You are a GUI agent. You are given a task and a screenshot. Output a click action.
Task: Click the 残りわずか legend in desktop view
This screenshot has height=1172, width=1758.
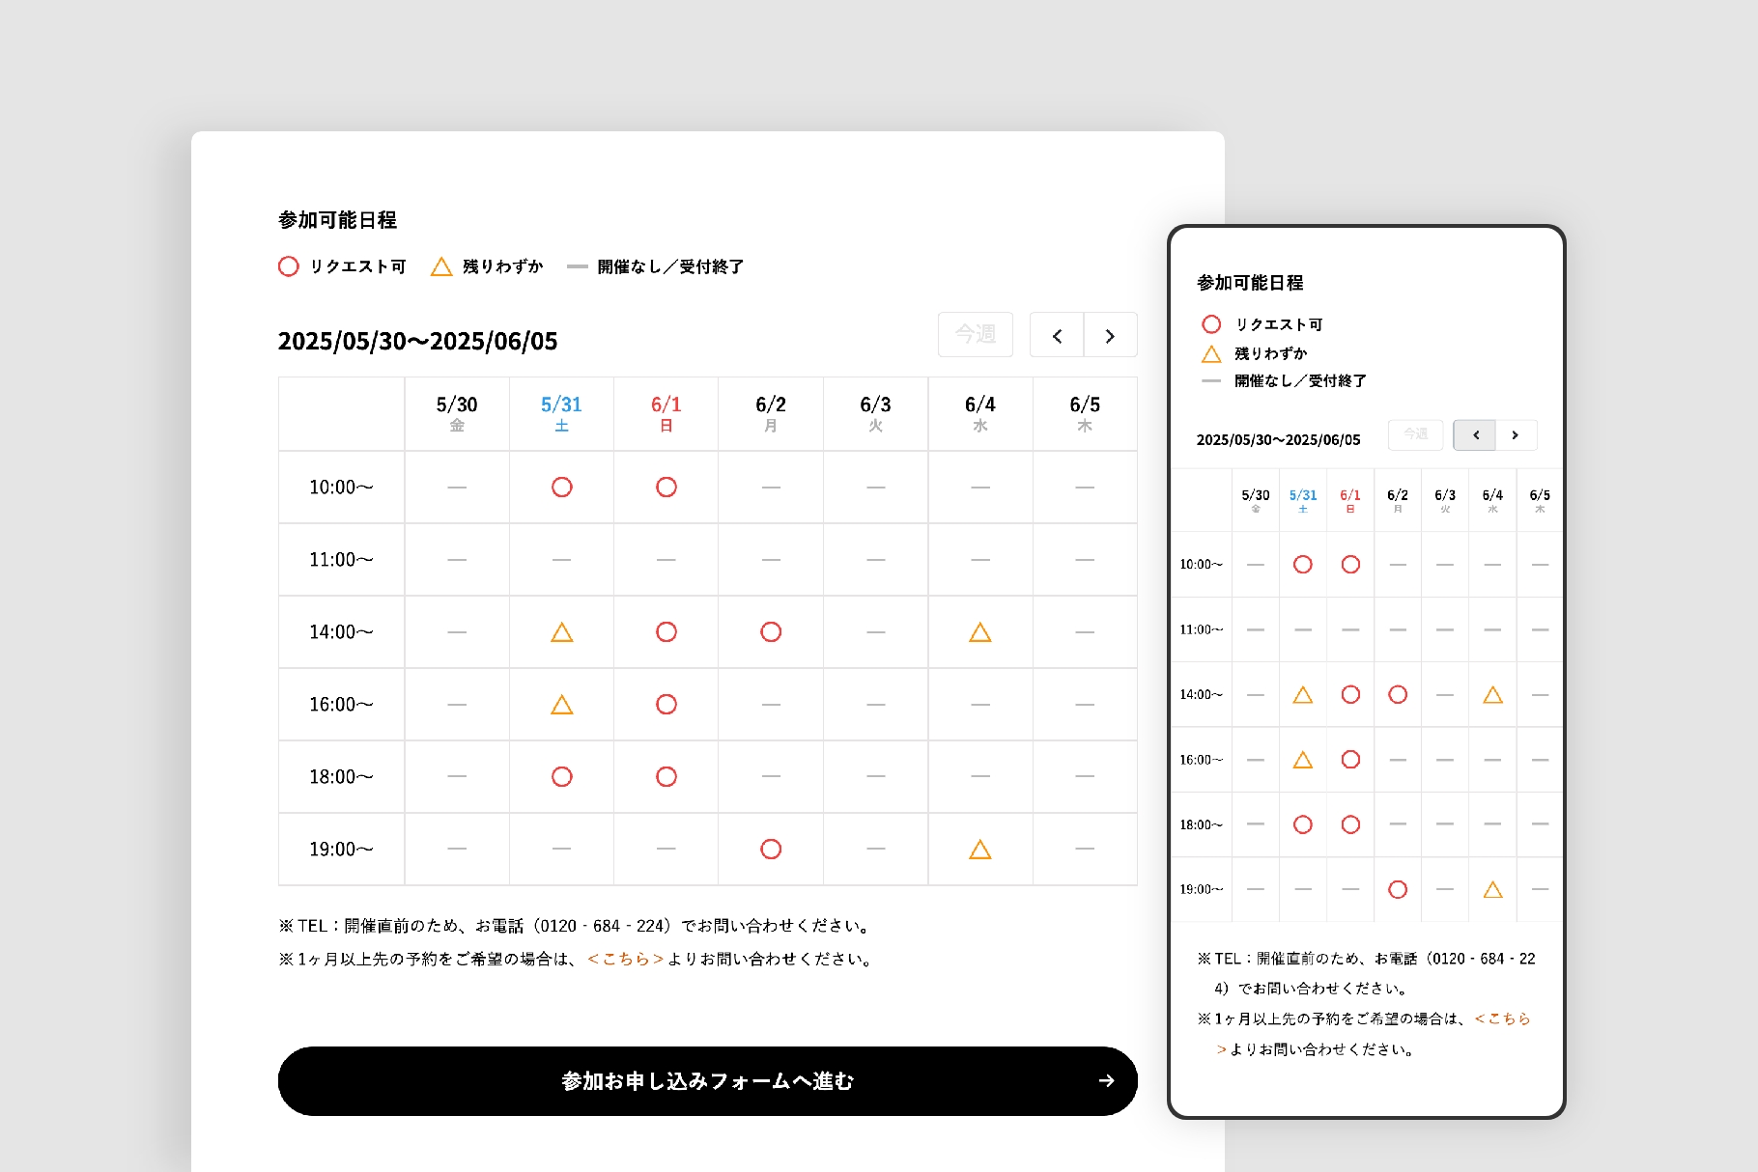coord(487,266)
